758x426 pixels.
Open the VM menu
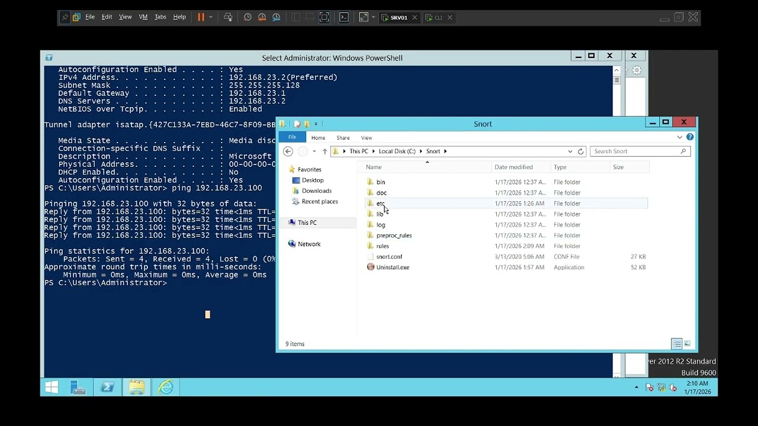[143, 17]
